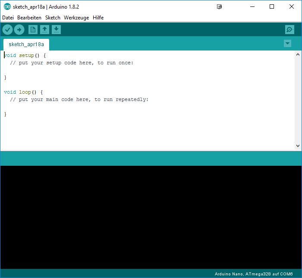Select the sketch_apr18a tab
The image size is (302, 278).
coord(26,44)
